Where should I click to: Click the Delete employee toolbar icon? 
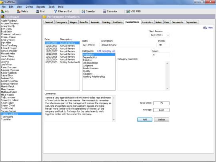pos(19,12)
